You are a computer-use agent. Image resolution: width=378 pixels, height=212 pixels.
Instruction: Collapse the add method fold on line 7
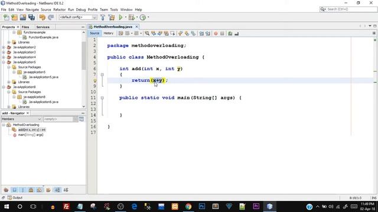click(x=102, y=75)
